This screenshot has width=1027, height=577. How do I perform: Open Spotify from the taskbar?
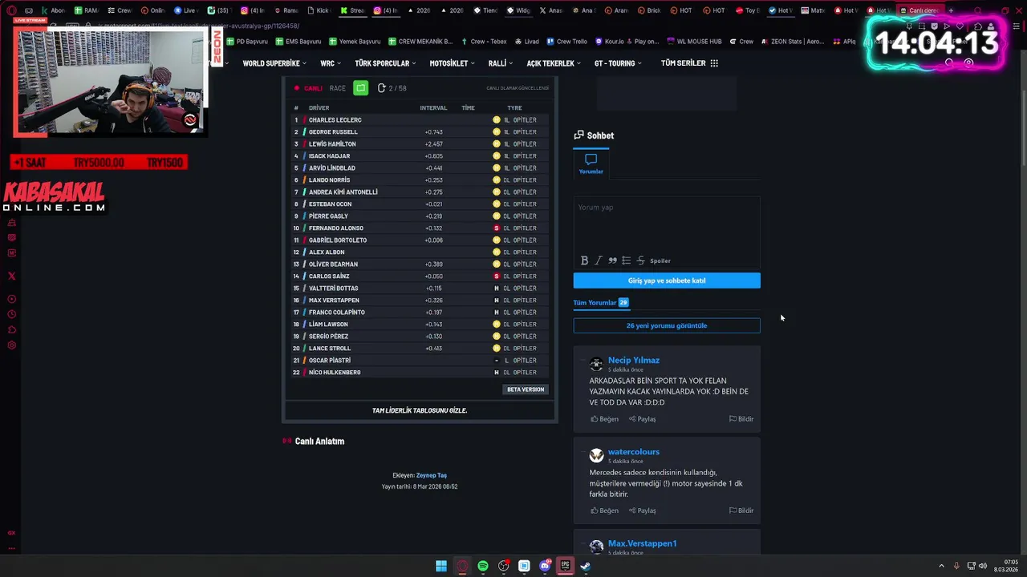483,566
